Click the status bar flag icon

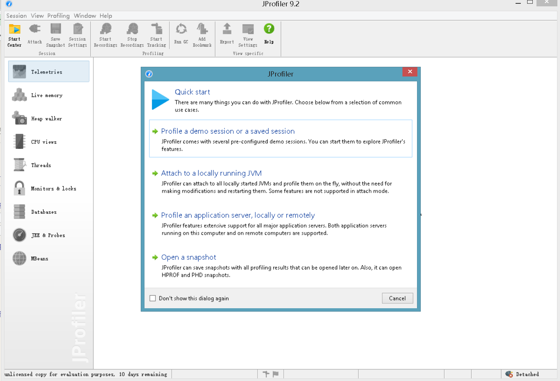click(x=276, y=374)
